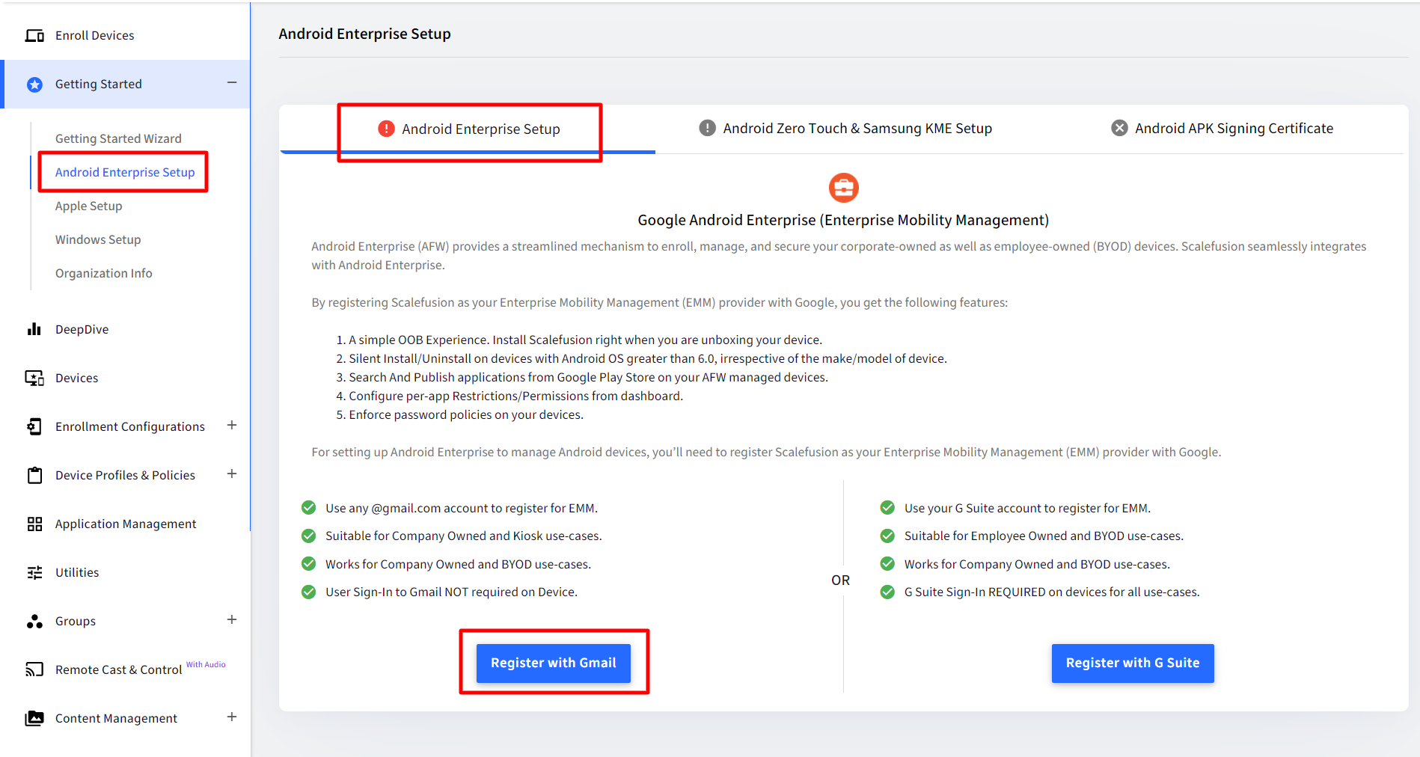Open Windows Setup in sidebar
The width and height of the screenshot is (1420, 757).
click(98, 239)
